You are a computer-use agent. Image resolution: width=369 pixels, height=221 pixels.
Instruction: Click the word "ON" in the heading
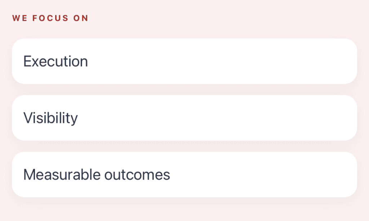[x=81, y=18]
